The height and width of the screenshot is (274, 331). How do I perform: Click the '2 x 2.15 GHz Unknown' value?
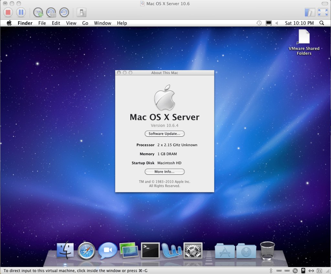coord(177,145)
